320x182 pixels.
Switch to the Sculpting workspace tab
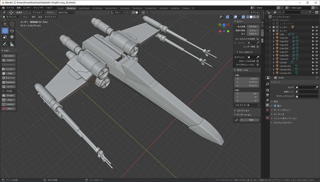click(175, 8)
